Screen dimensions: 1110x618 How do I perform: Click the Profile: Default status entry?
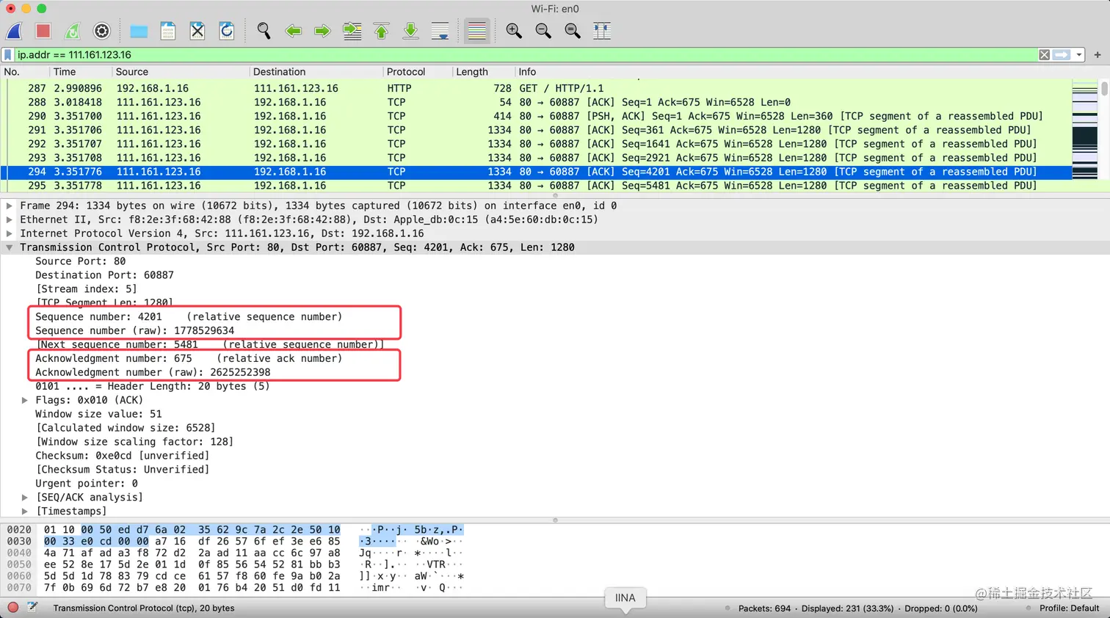(1069, 608)
